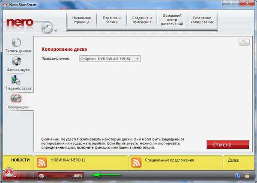Click the Привод-источник label
This screenshot has width=257, height=183.
point(56,58)
